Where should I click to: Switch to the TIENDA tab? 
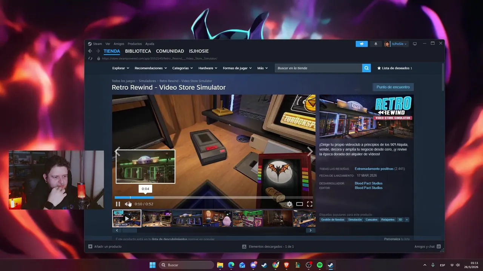pos(112,51)
